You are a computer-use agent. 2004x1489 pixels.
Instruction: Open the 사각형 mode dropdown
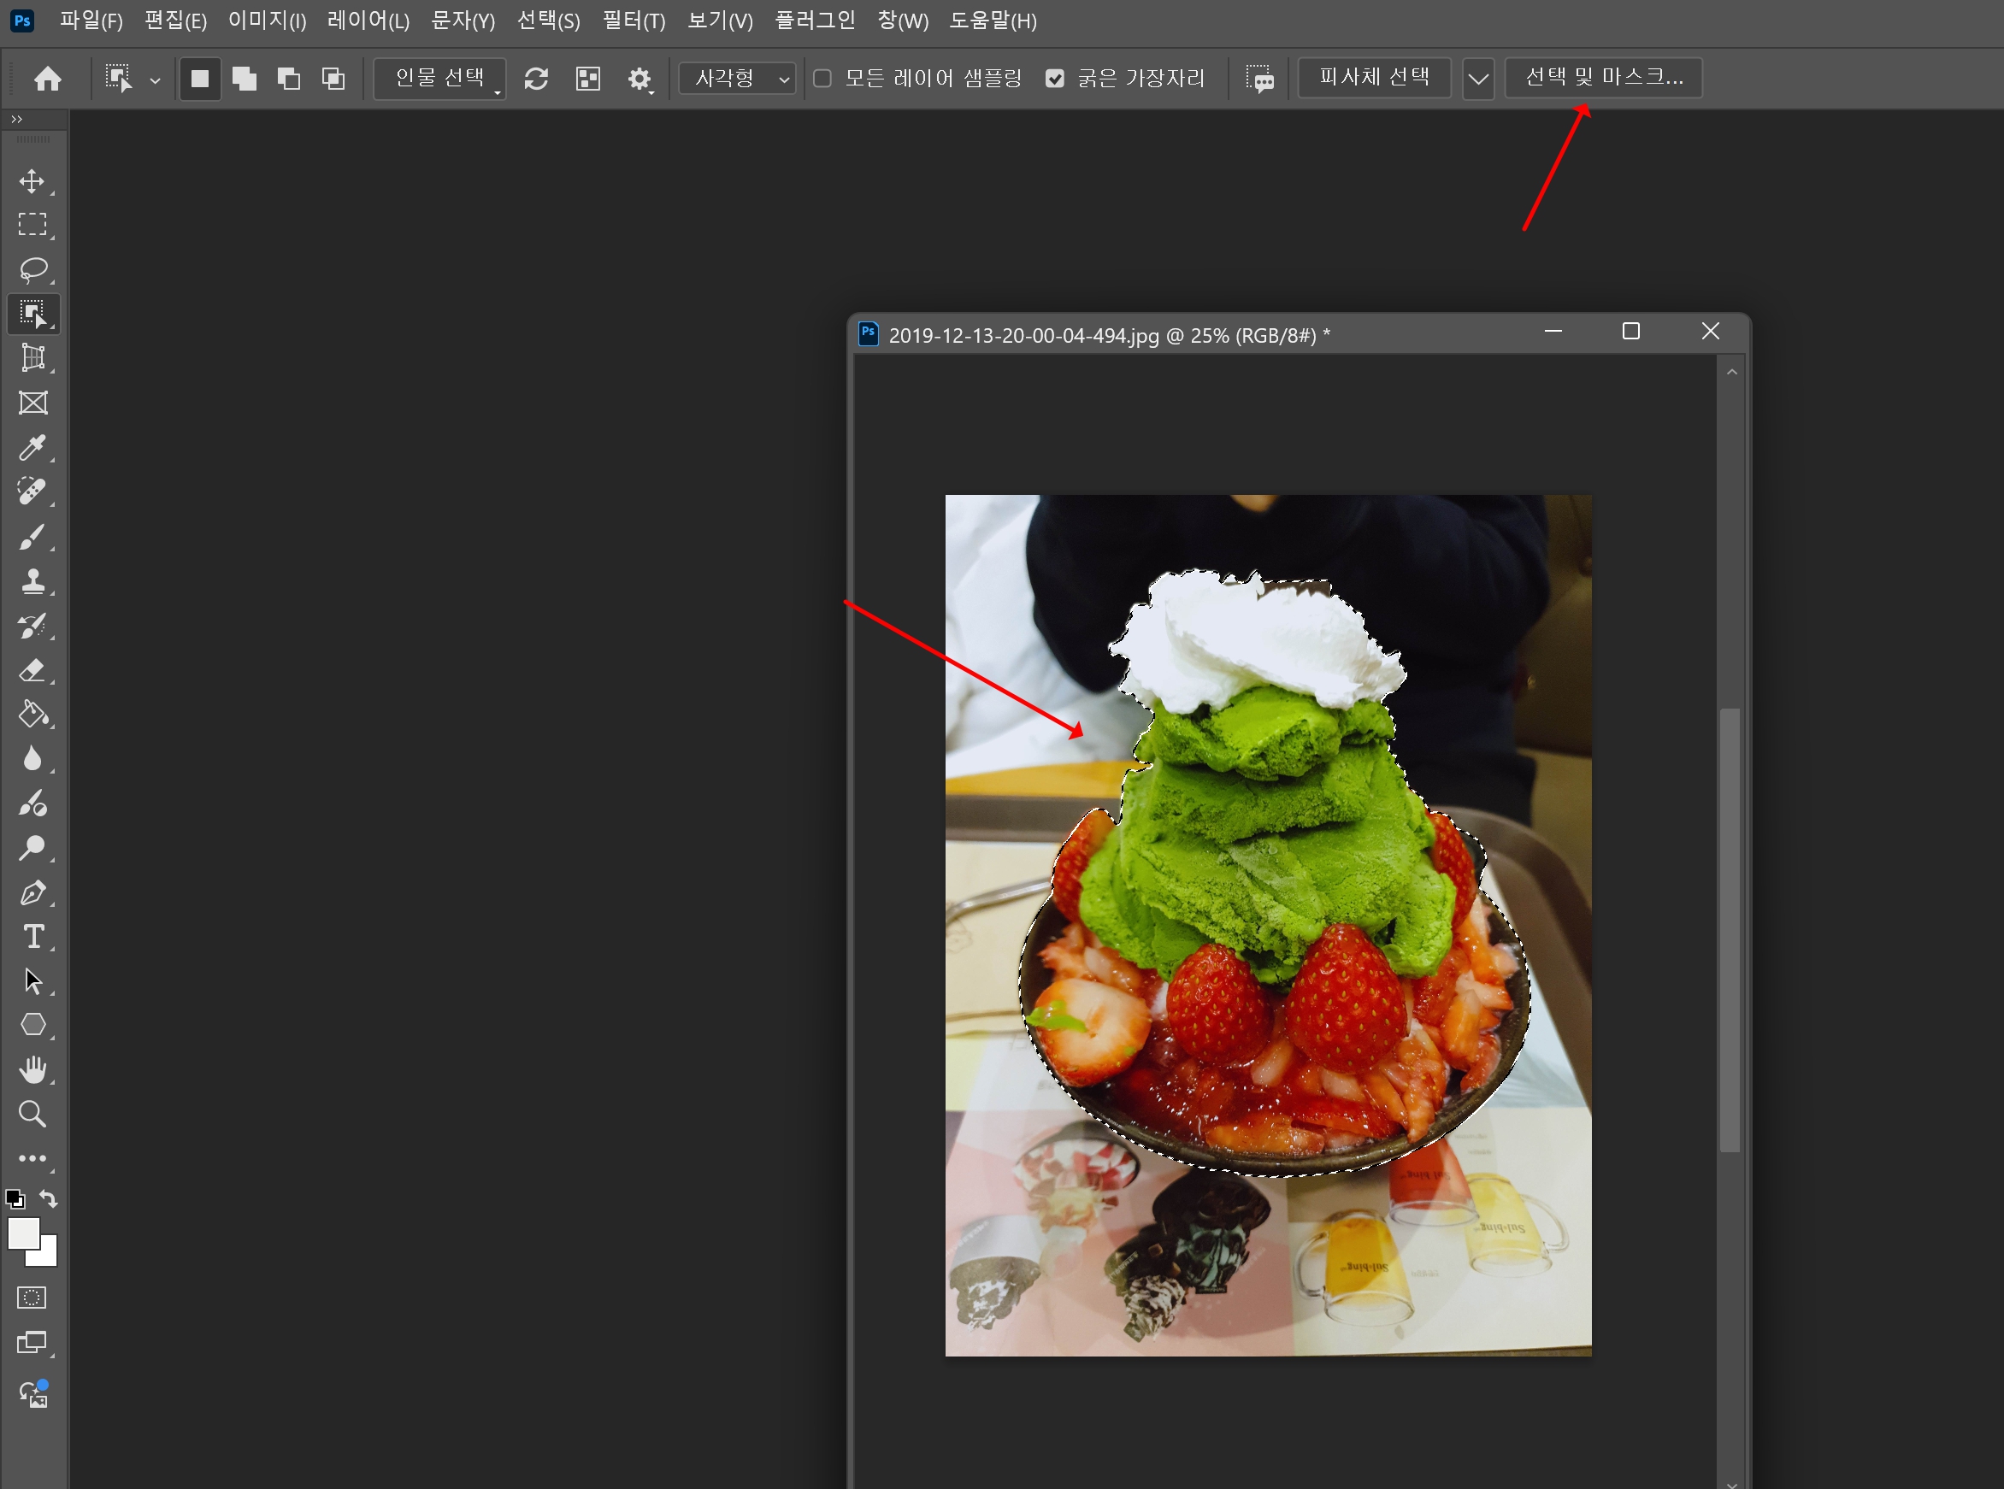[x=736, y=79]
